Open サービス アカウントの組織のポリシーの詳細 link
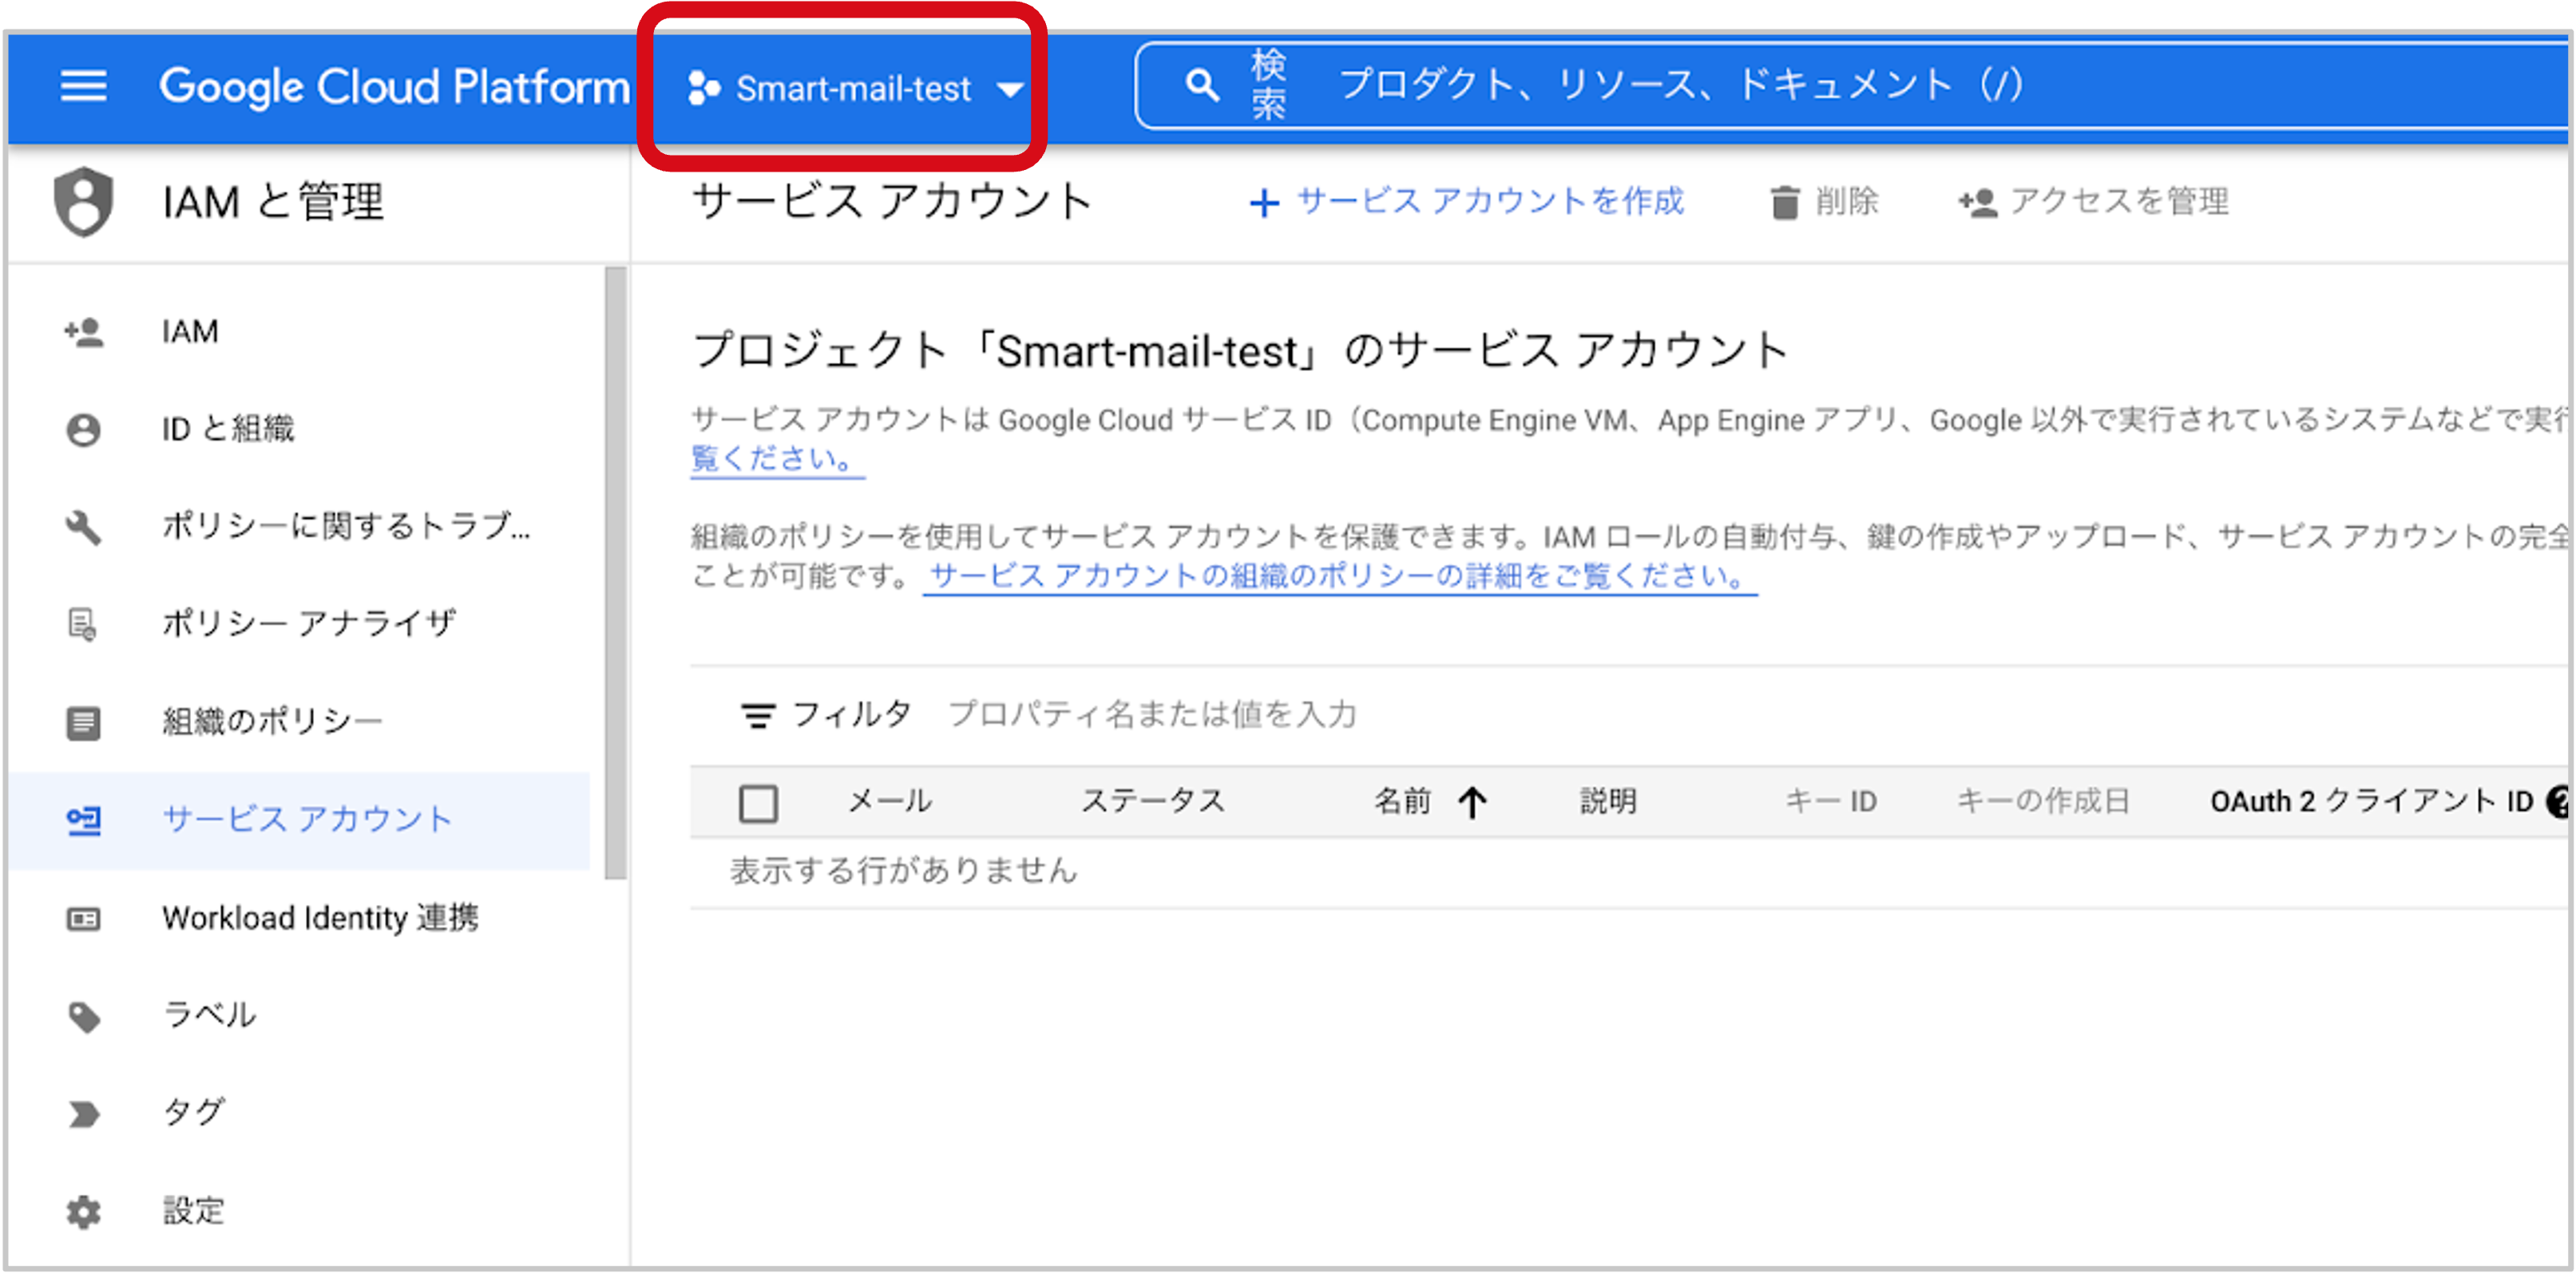 pos(1339,576)
